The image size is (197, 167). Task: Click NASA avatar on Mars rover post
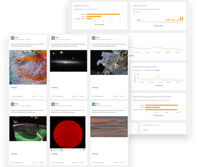93,104
